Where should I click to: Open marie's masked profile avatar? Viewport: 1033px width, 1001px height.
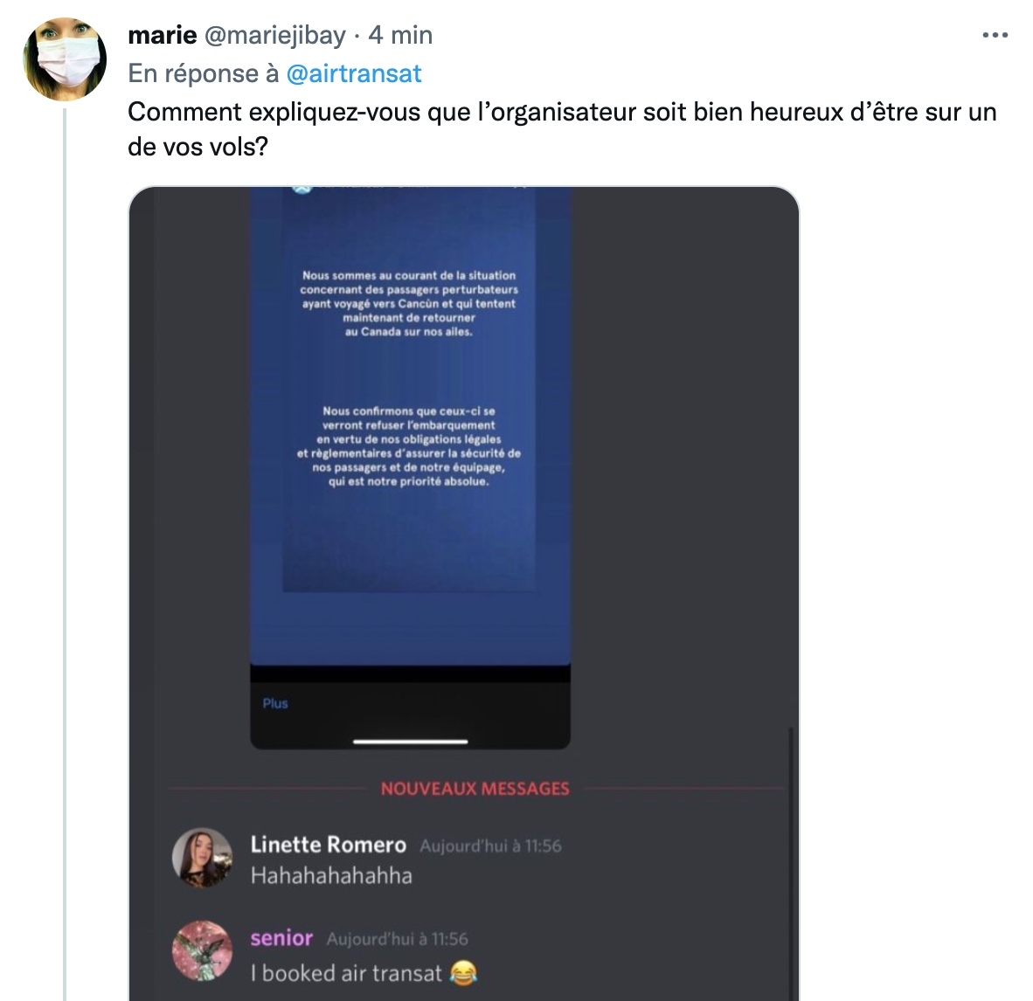(65, 59)
